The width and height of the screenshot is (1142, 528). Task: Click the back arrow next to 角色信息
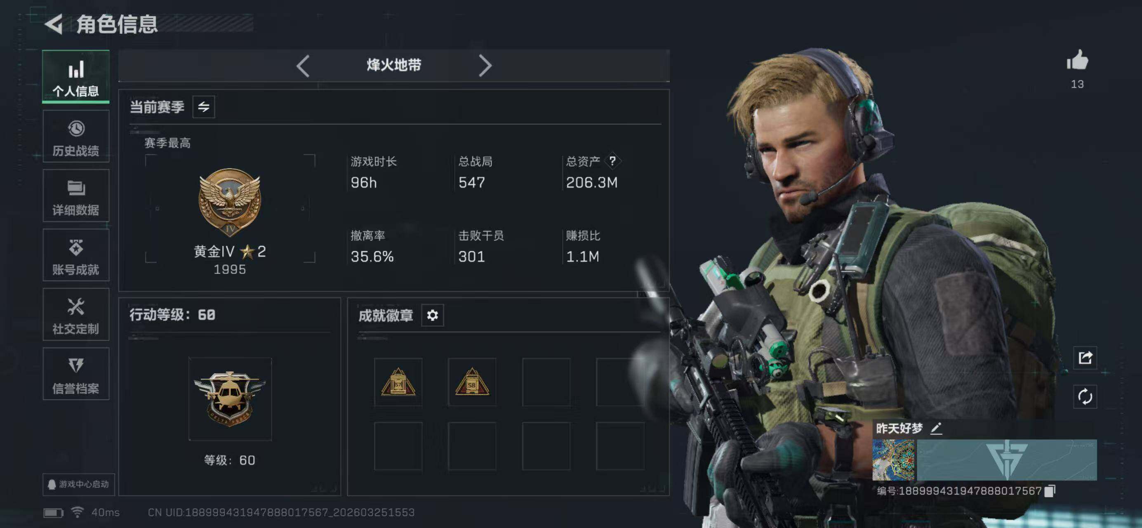[54, 24]
